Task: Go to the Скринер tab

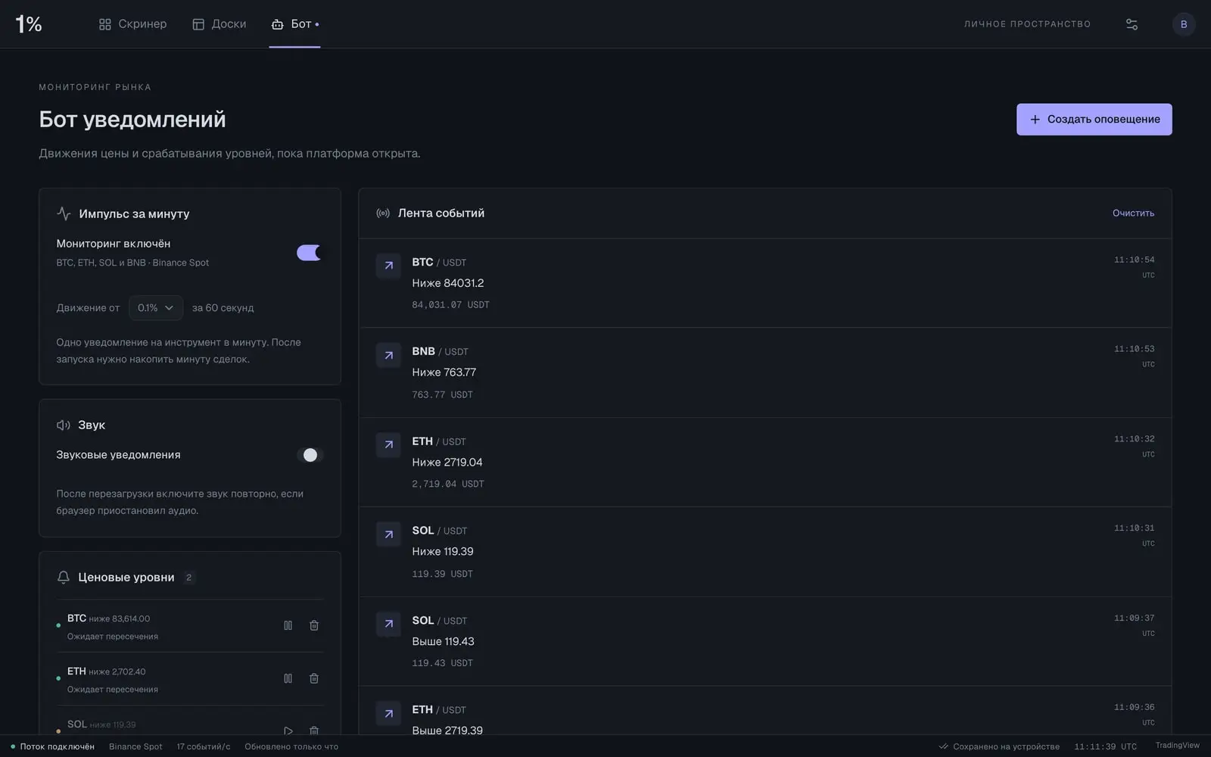Action: tap(132, 24)
